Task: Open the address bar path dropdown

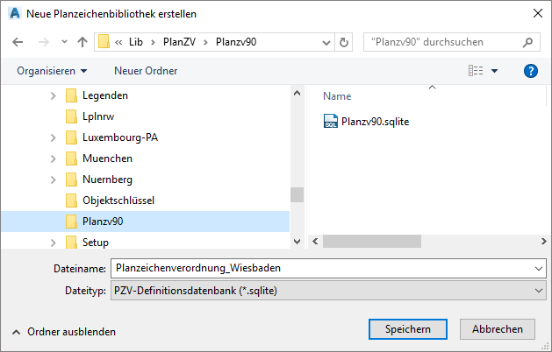Action: tap(322, 41)
